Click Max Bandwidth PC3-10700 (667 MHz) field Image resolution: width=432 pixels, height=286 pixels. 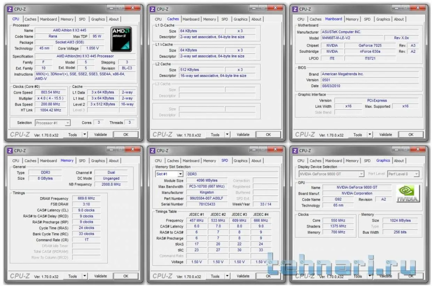click(207, 186)
